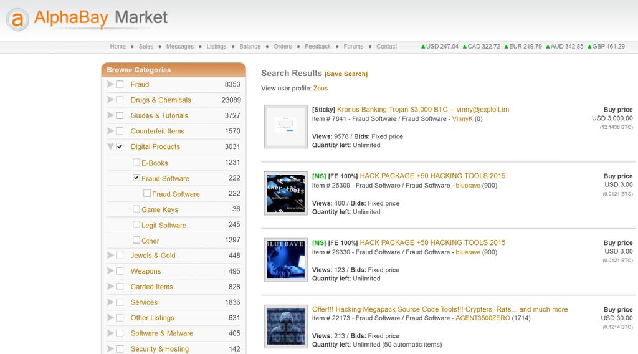Screen dimensions: 638x354
Task: Click the hooded hacker thumbnail image
Action: point(285,327)
